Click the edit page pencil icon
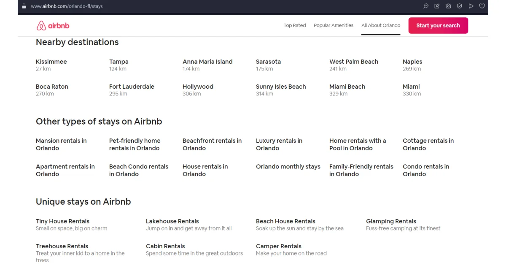506x266 pixels. click(437, 6)
